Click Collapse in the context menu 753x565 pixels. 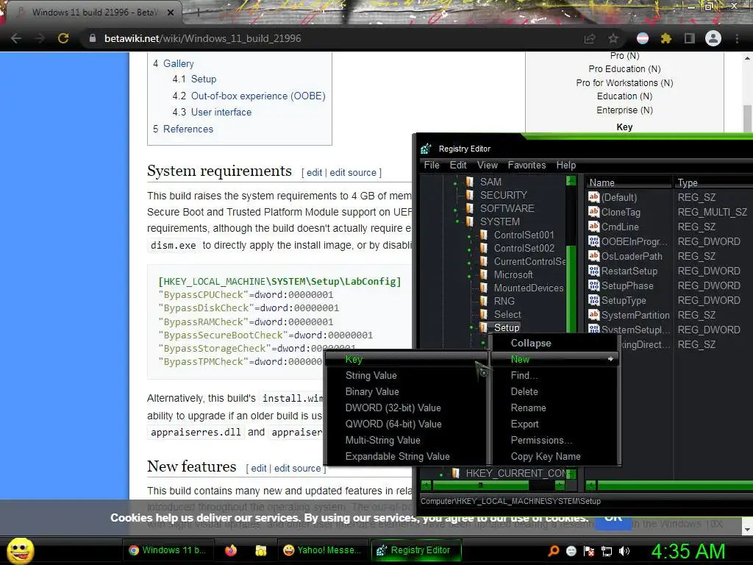click(x=554, y=343)
